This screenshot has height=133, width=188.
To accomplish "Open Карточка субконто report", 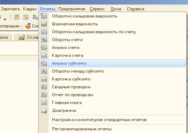I will pyautogui.click(x=113, y=79).
